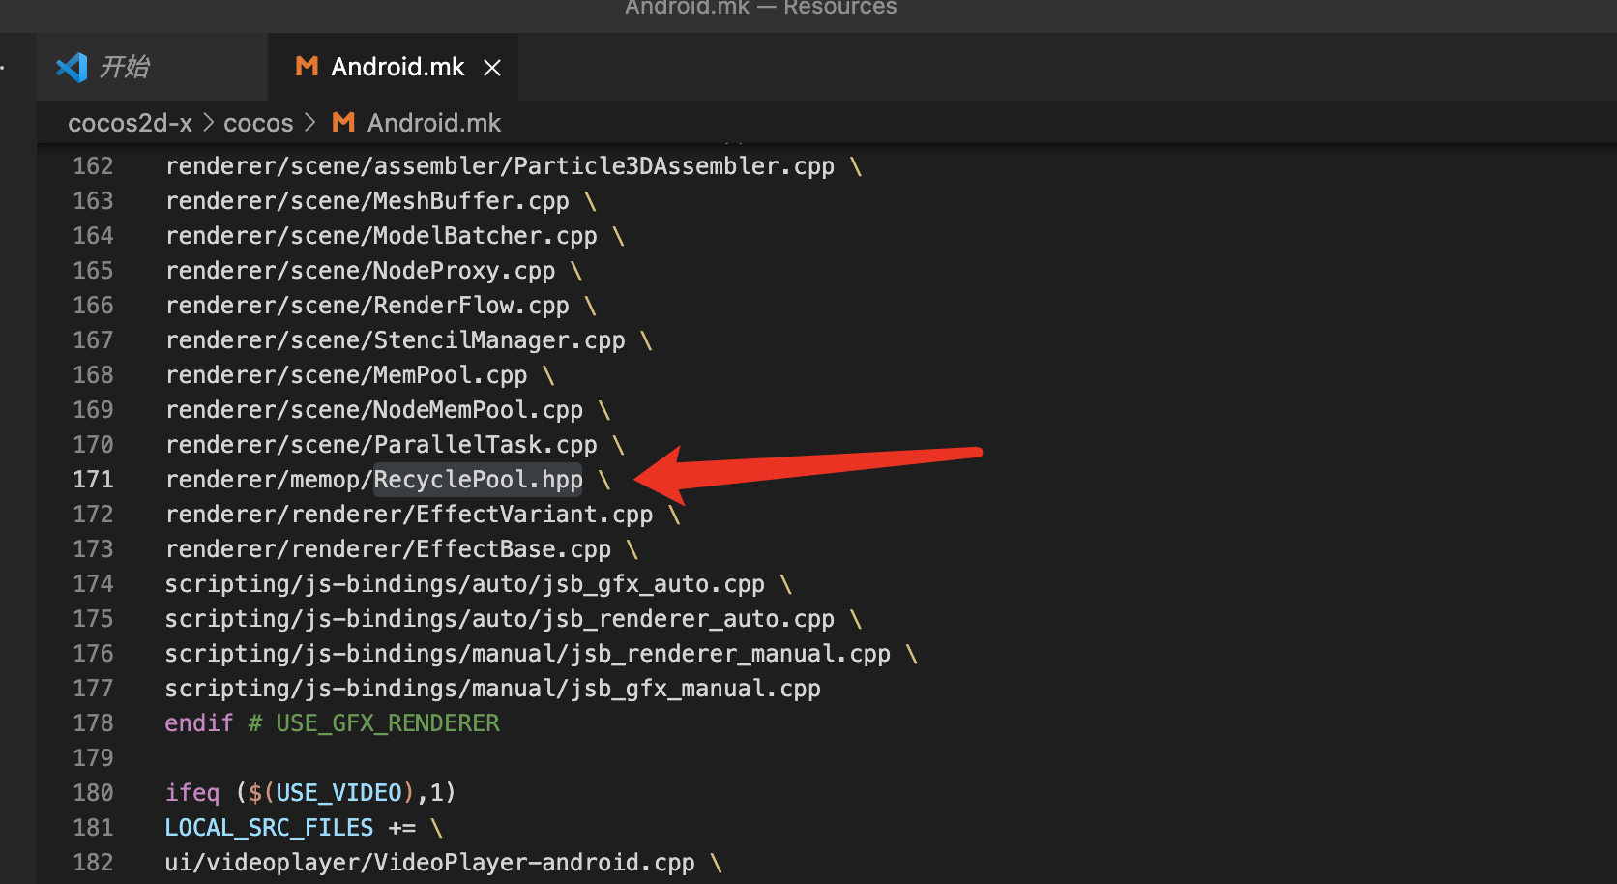
Task: Click the orange M makefile icon in tab
Action: (x=307, y=66)
